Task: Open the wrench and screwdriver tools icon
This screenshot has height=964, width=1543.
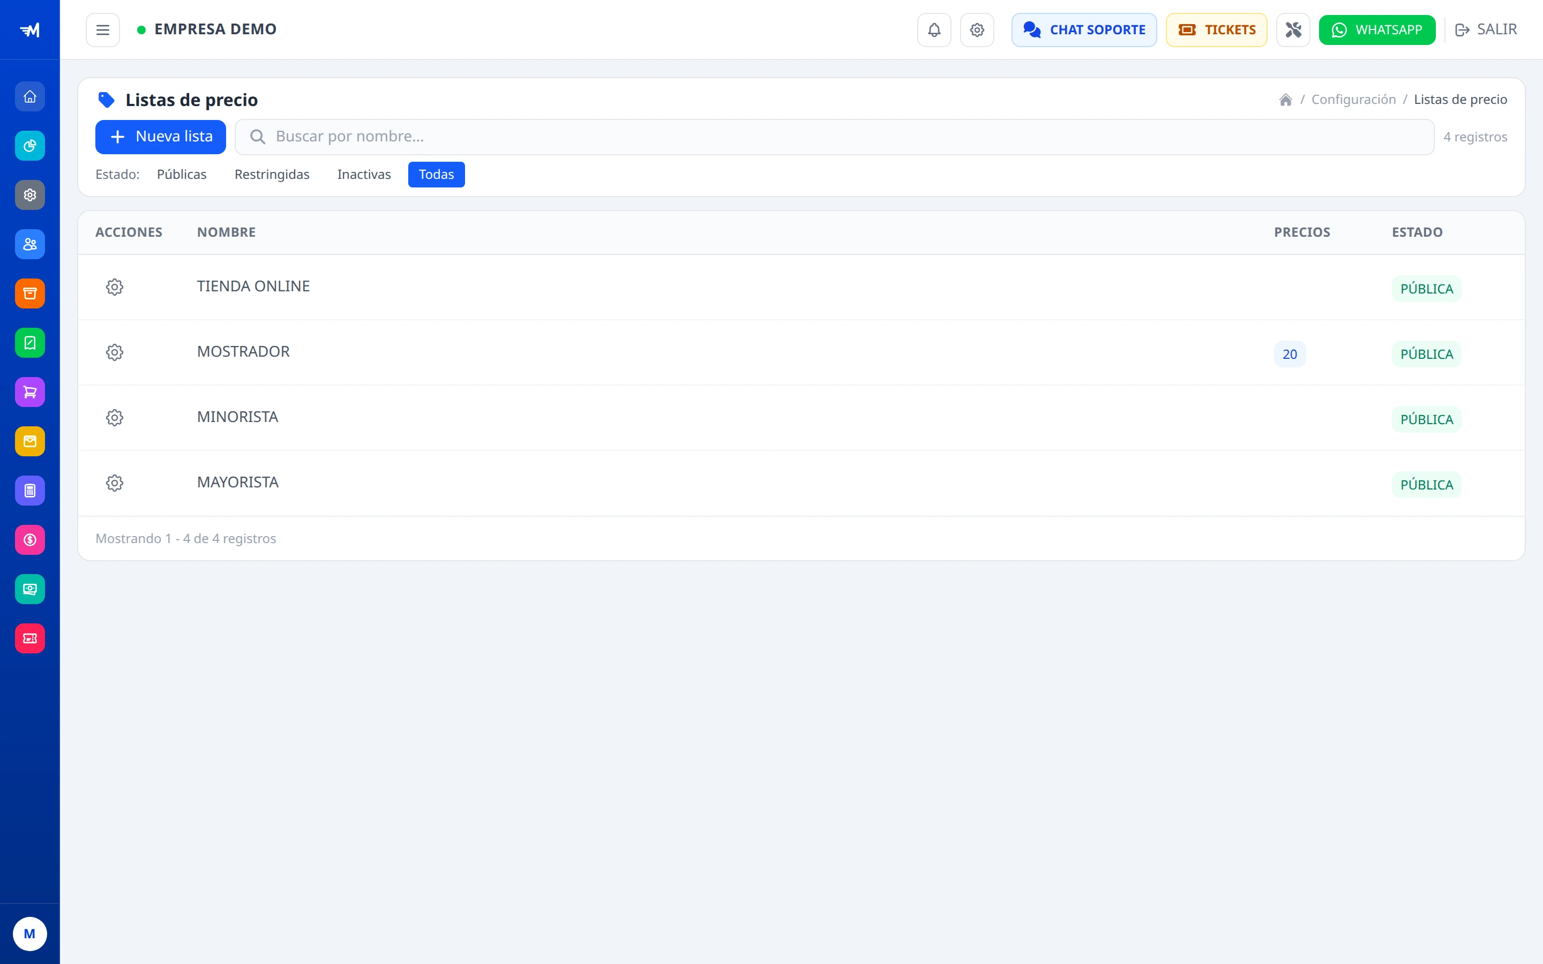Action: 1293,30
